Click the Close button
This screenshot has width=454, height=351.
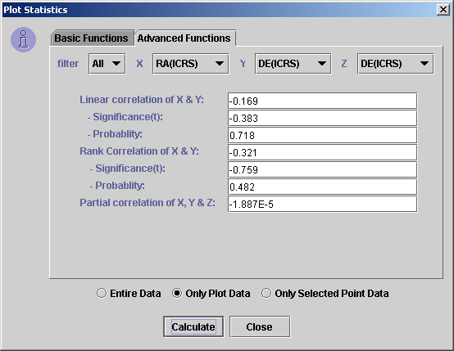[x=260, y=326]
